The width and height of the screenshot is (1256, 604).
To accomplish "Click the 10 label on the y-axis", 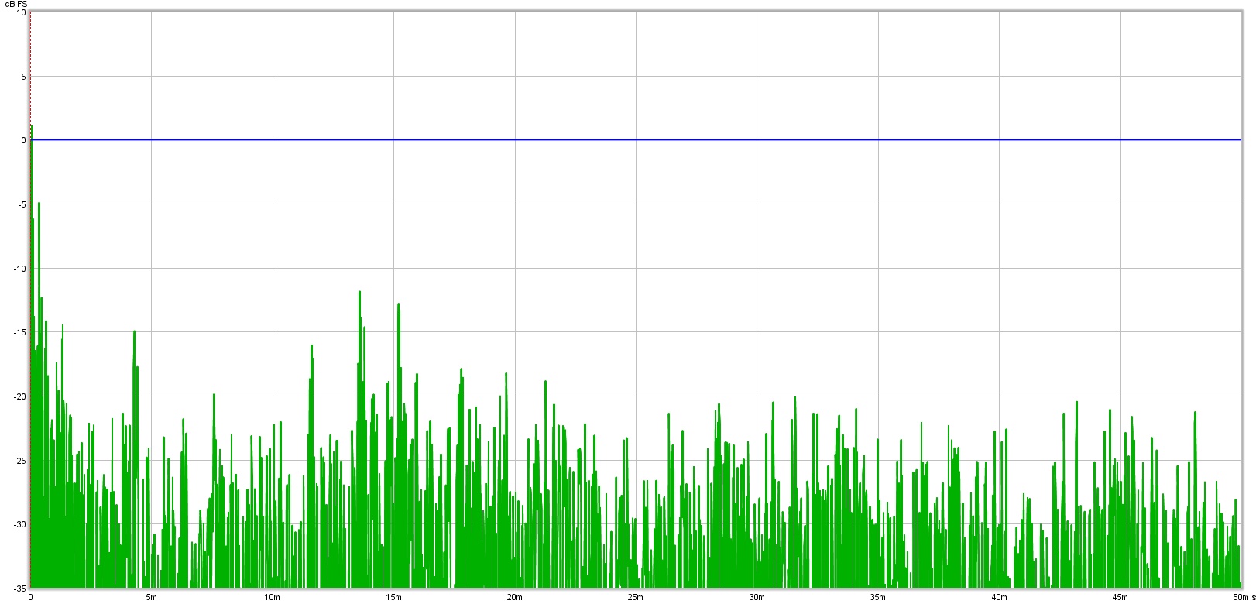I will [x=21, y=13].
